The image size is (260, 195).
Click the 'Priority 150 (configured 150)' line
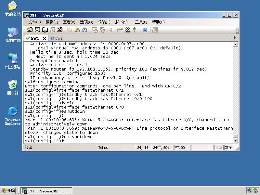[68, 73]
